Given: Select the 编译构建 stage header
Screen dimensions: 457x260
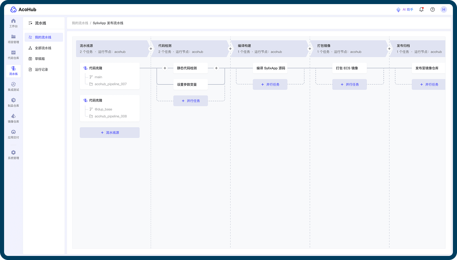Looking at the screenshot, I should point(270,49).
